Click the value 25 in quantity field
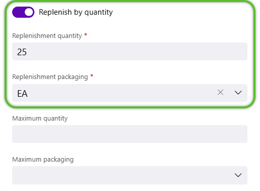This screenshot has height=191, width=260. click(x=22, y=52)
